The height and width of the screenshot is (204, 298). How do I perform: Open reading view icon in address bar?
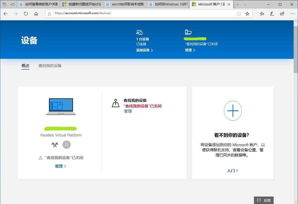pos(239,14)
